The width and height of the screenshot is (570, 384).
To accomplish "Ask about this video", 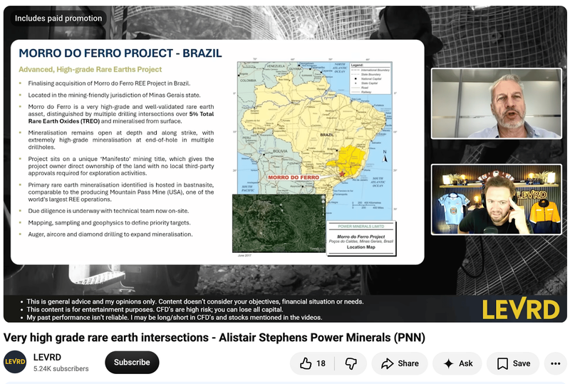I will (457, 363).
